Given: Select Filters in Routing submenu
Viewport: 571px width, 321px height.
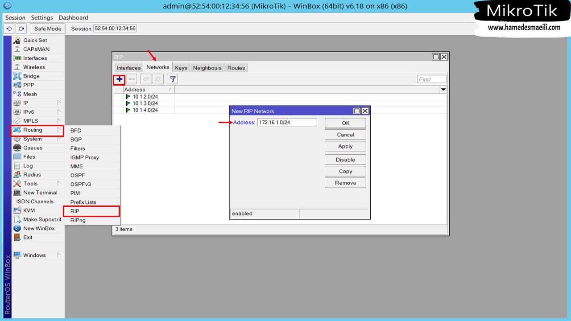Looking at the screenshot, I should pos(93,148).
